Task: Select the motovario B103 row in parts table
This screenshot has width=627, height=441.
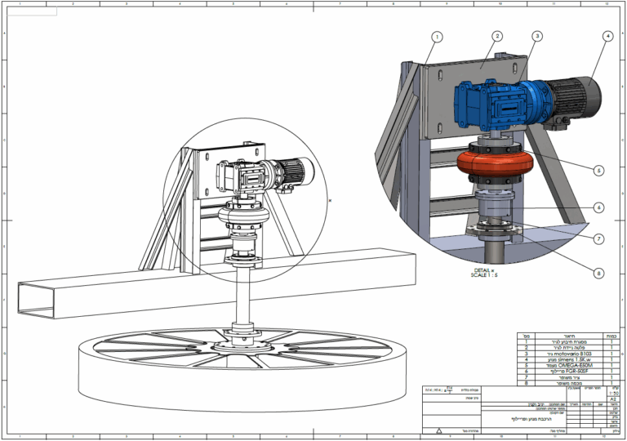Action: point(565,353)
